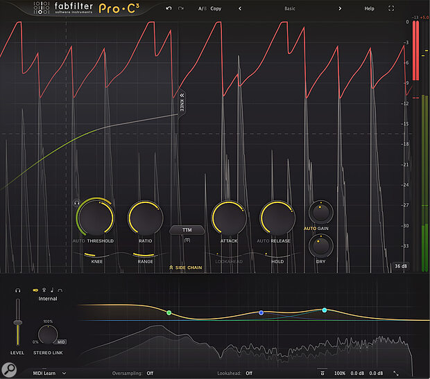This screenshot has height=379, width=430.
Task: Click the headphones audition icon above Level
Action: pos(17,290)
